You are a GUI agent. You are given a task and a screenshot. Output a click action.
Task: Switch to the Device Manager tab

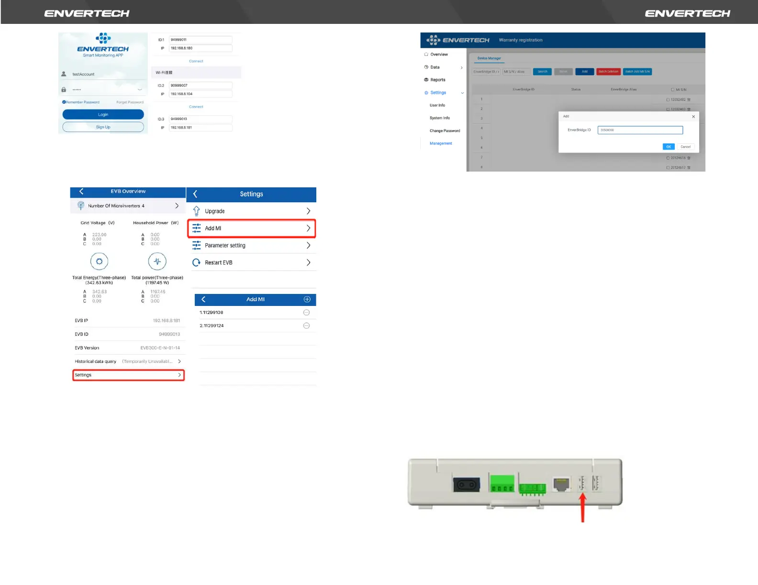(489, 58)
